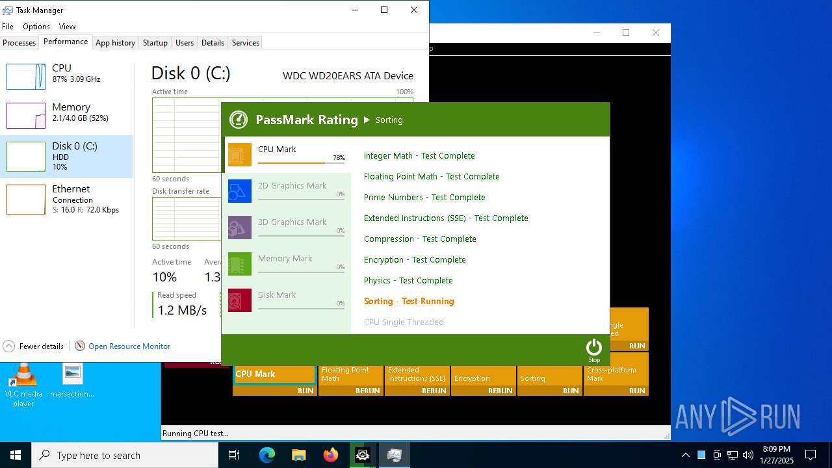Select Memory in the performance sidebar
This screenshot has height=468, width=832.
tap(66, 116)
